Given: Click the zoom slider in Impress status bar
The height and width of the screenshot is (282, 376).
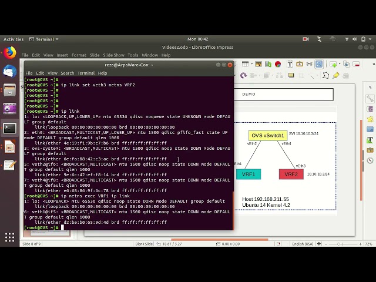Looking at the screenshot, I should tap(343, 244).
